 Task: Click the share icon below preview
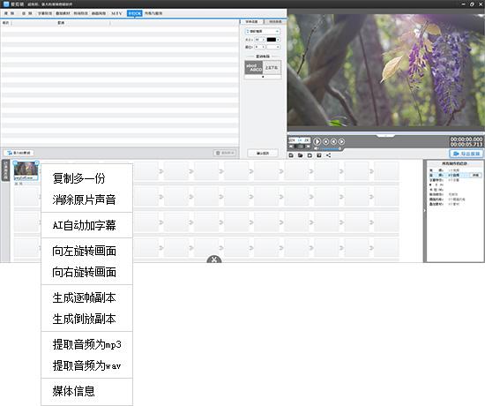coord(329,155)
